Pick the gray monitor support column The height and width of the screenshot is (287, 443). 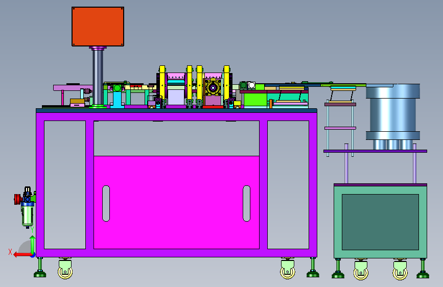click(x=98, y=77)
